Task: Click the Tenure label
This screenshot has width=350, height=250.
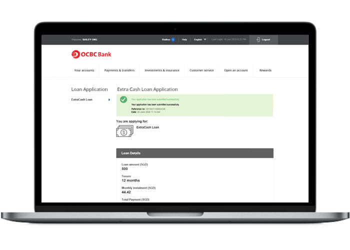Action: (126, 176)
